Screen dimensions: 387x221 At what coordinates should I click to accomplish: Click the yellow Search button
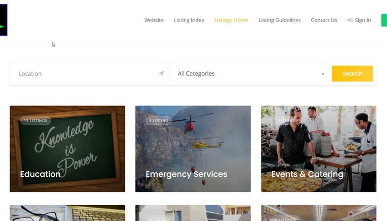(x=352, y=73)
